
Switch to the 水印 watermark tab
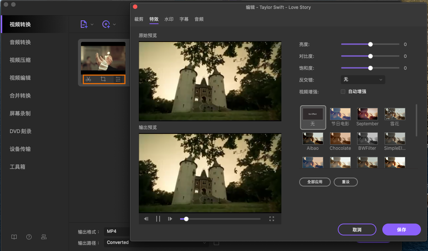(x=169, y=19)
